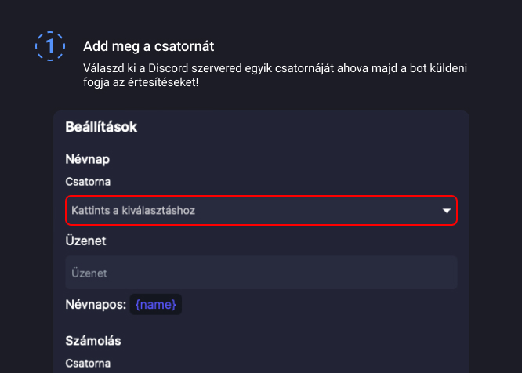This screenshot has height=373, width=522.
Task: Click the 'Kattints a kiválasztáshoz' placeholder text
Action: click(x=133, y=211)
